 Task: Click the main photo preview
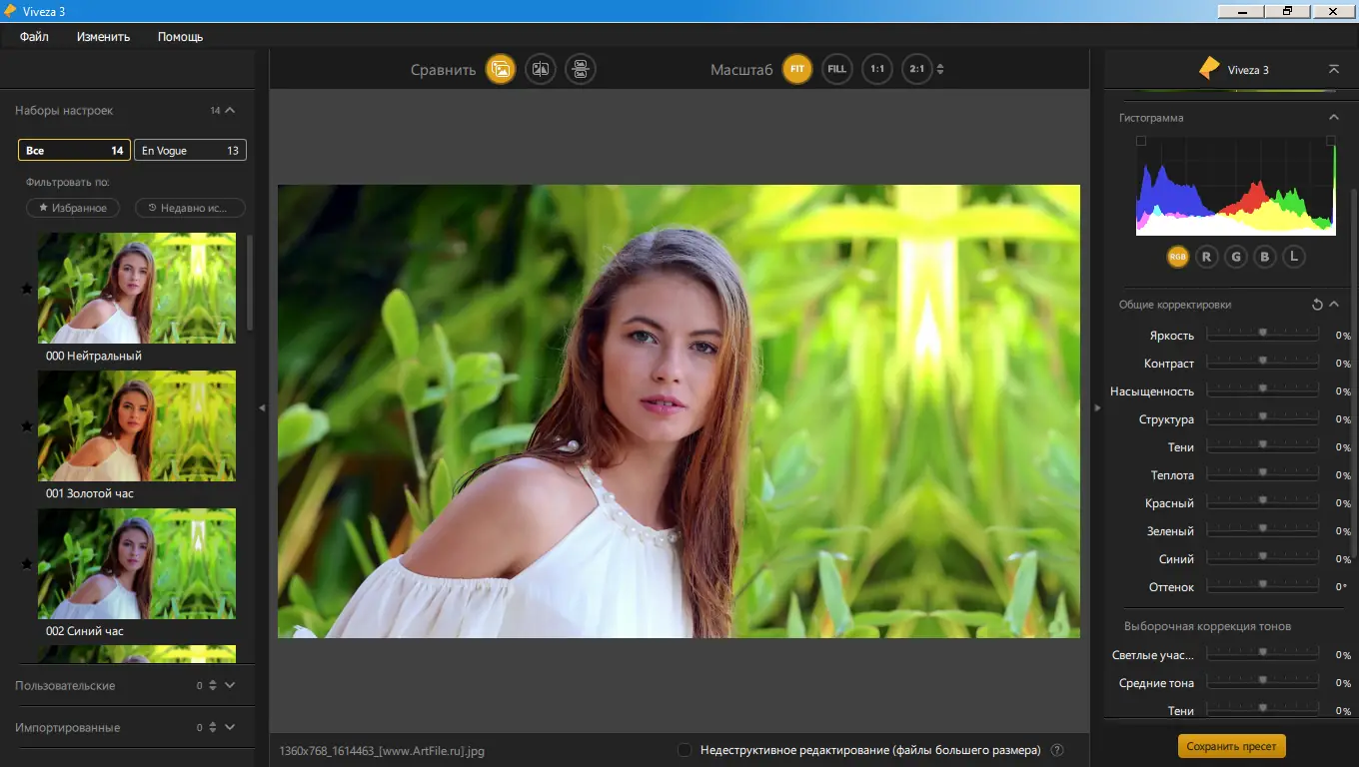pyautogui.click(x=679, y=411)
